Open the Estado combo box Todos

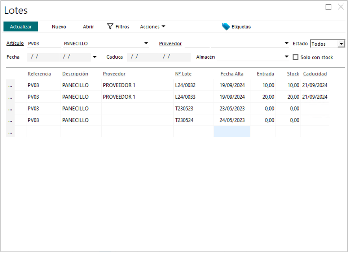tap(327, 44)
